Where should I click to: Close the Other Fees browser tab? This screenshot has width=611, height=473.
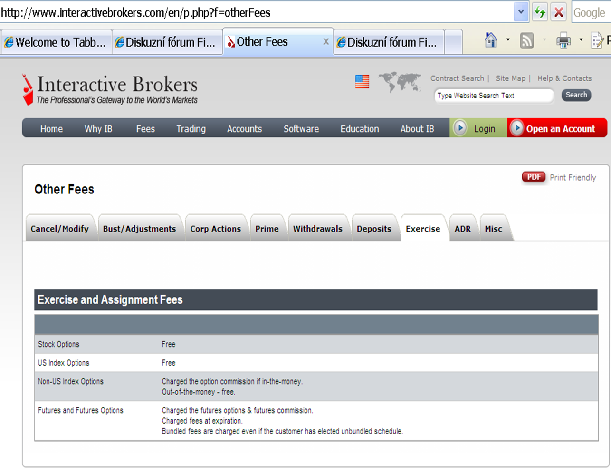point(326,42)
